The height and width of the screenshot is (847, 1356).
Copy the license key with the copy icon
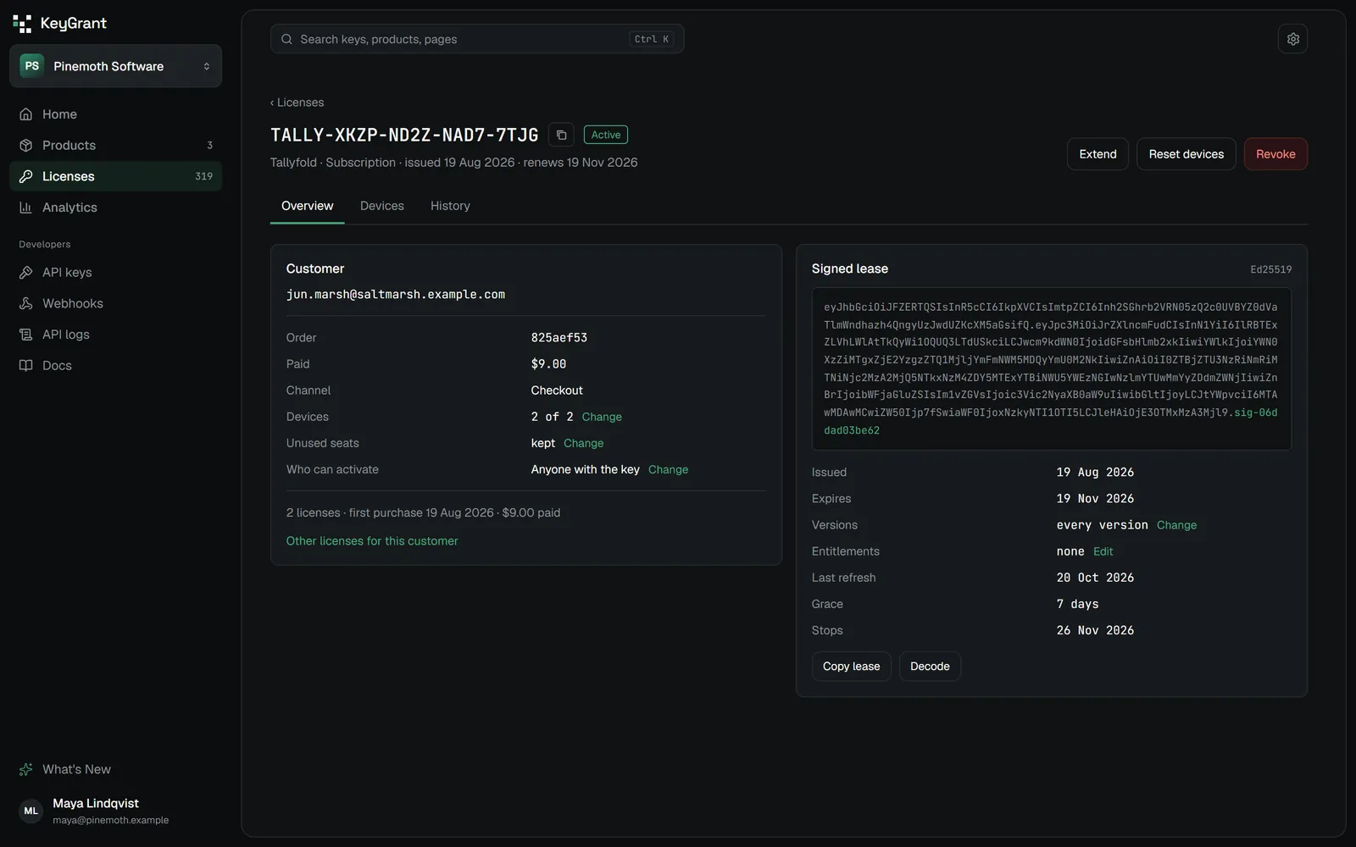(561, 135)
